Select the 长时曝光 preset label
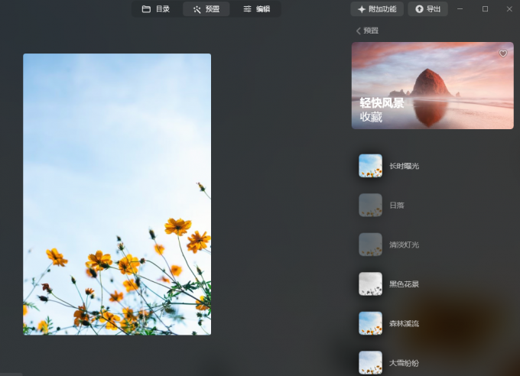The width and height of the screenshot is (520, 376). point(404,166)
